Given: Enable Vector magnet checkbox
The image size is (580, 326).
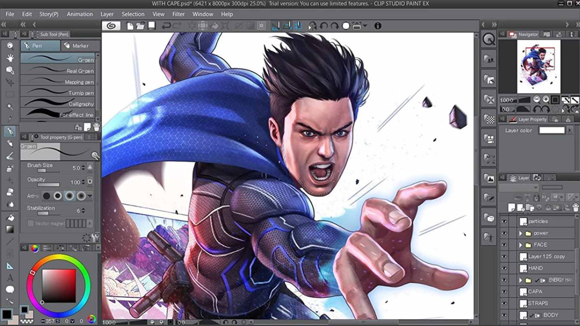Looking at the screenshot, I should click(x=30, y=223).
